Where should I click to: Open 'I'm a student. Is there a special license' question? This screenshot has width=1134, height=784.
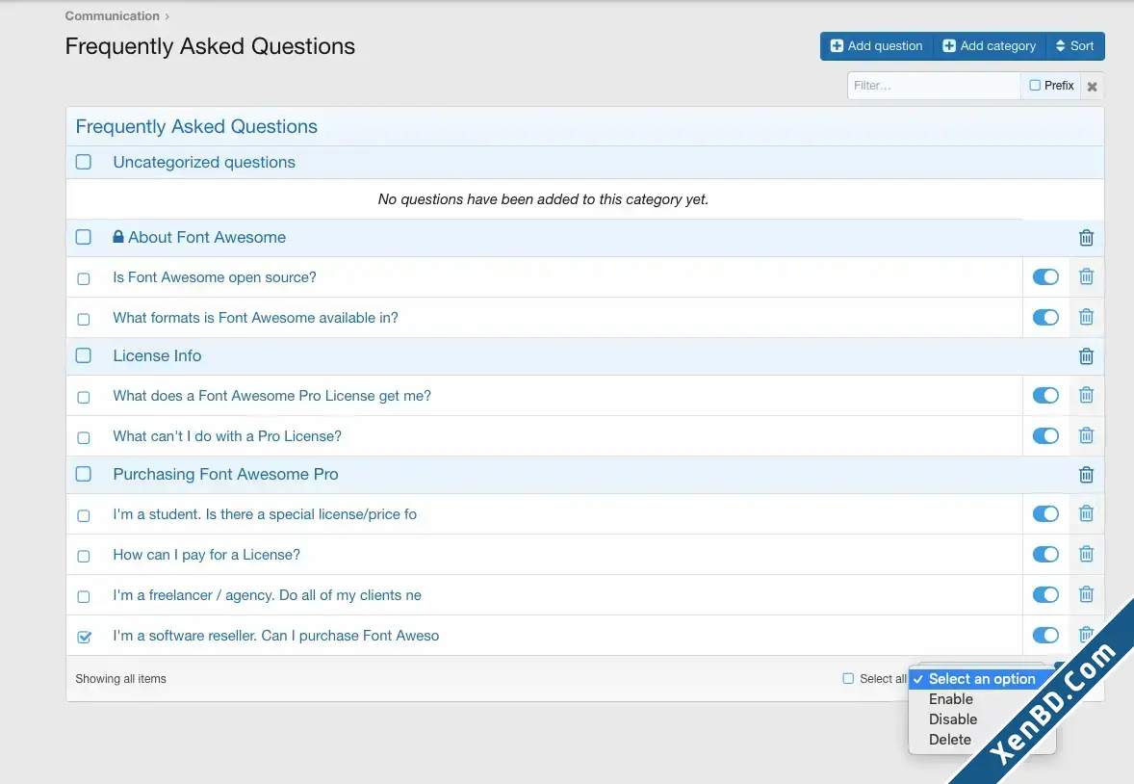click(265, 514)
